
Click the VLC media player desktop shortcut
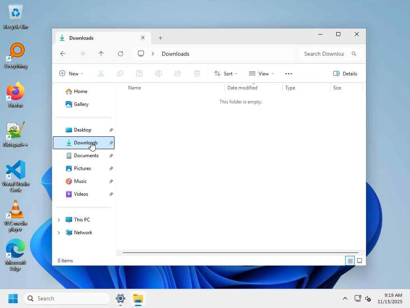[16, 216]
